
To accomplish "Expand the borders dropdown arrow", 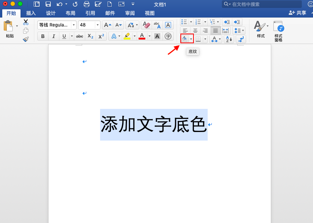I will point(205,39).
